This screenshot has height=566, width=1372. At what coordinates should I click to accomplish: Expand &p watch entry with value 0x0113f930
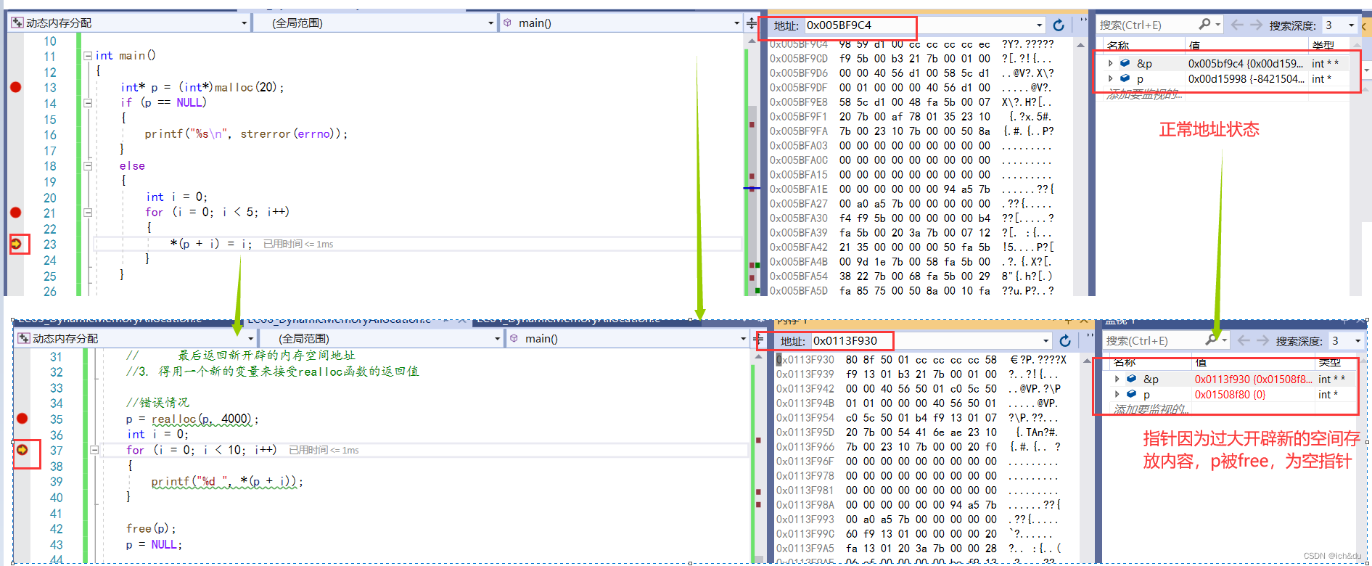point(1117,379)
